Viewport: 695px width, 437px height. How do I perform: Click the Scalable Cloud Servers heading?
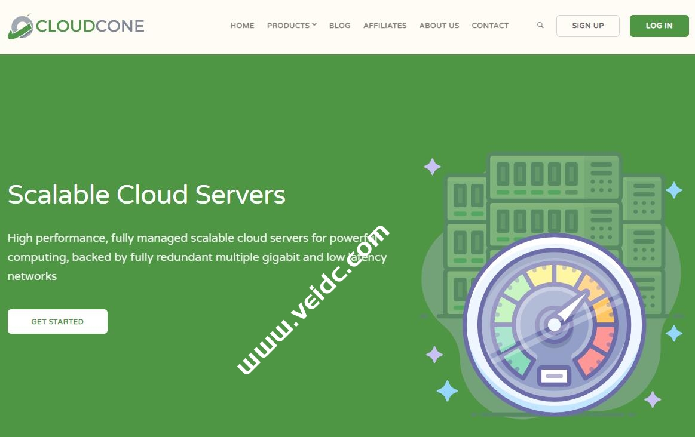pyautogui.click(x=146, y=194)
